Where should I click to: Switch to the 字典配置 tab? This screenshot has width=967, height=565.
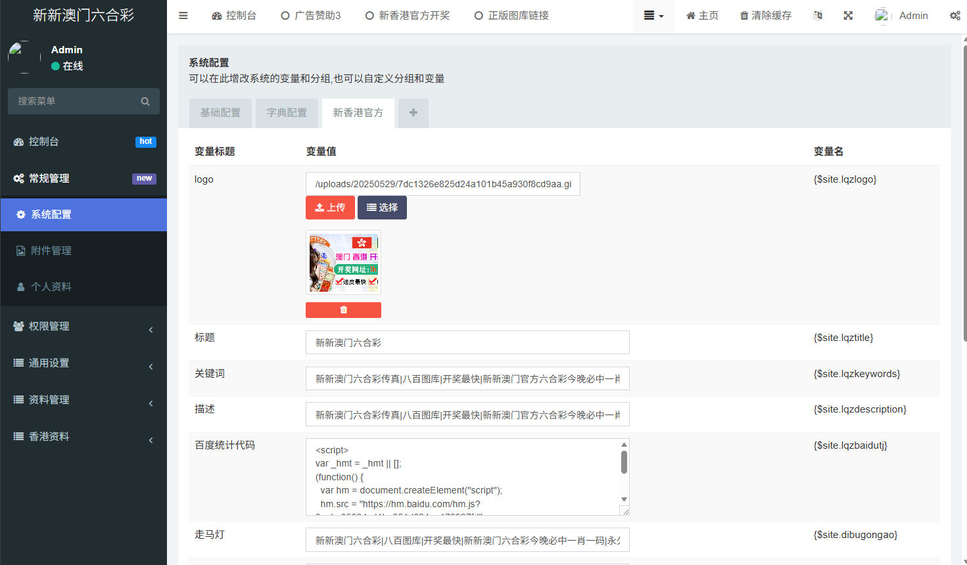(x=287, y=113)
